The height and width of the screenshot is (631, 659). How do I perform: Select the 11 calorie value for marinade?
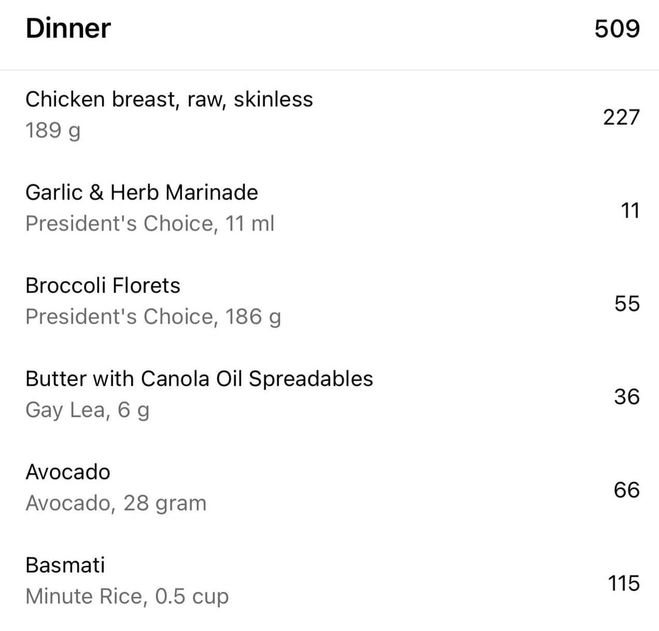click(x=630, y=210)
